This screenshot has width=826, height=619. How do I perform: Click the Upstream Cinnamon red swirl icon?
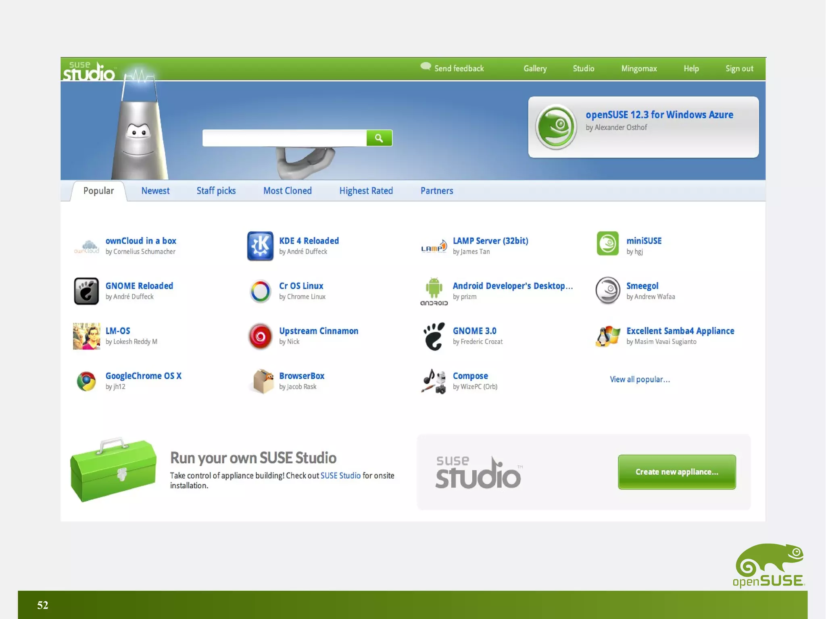pos(260,336)
